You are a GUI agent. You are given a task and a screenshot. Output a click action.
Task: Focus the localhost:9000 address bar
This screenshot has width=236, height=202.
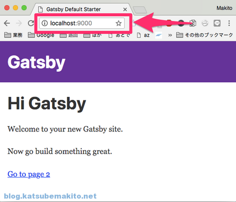coord(82,23)
